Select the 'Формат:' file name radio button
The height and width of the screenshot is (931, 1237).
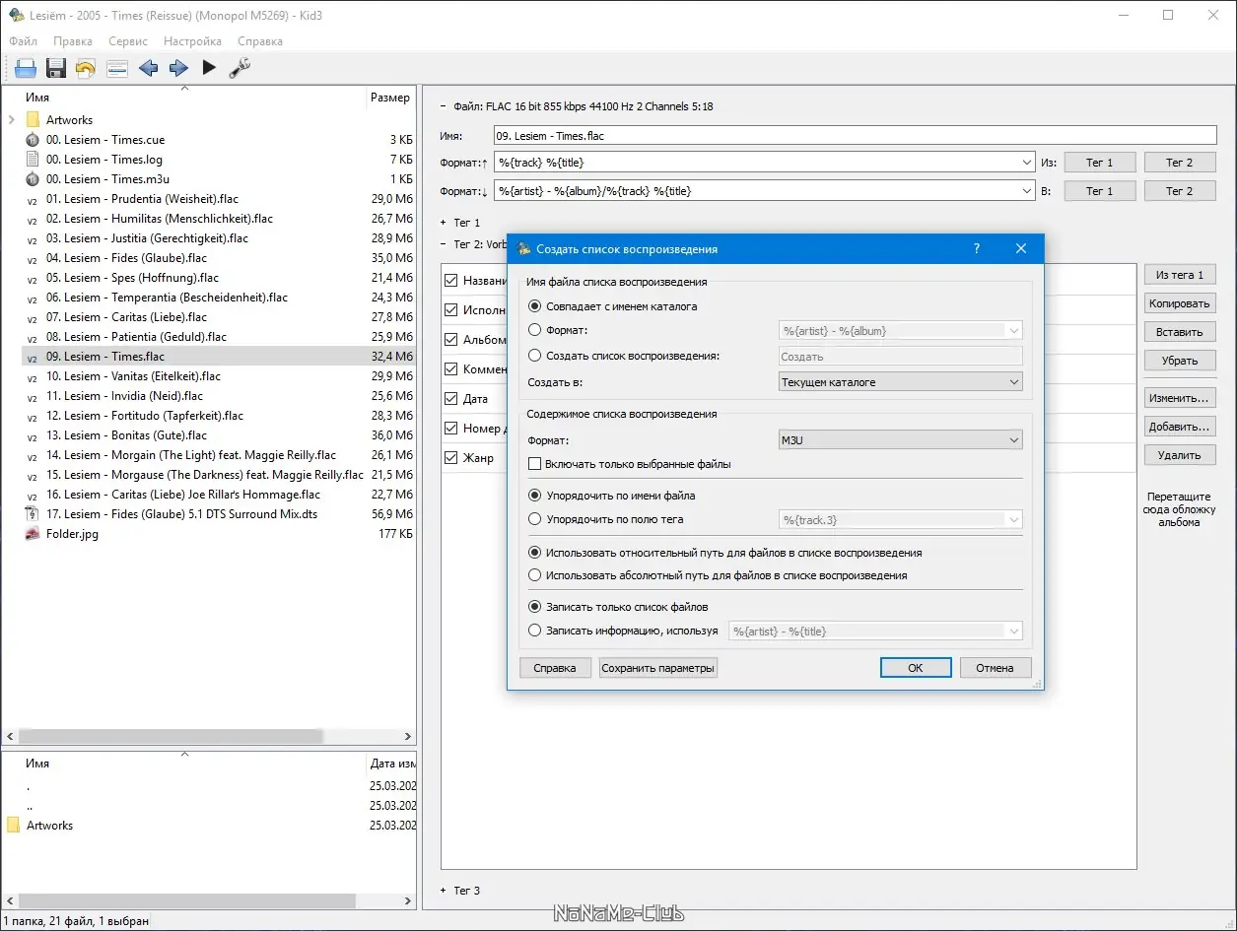[x=535, y=331]
